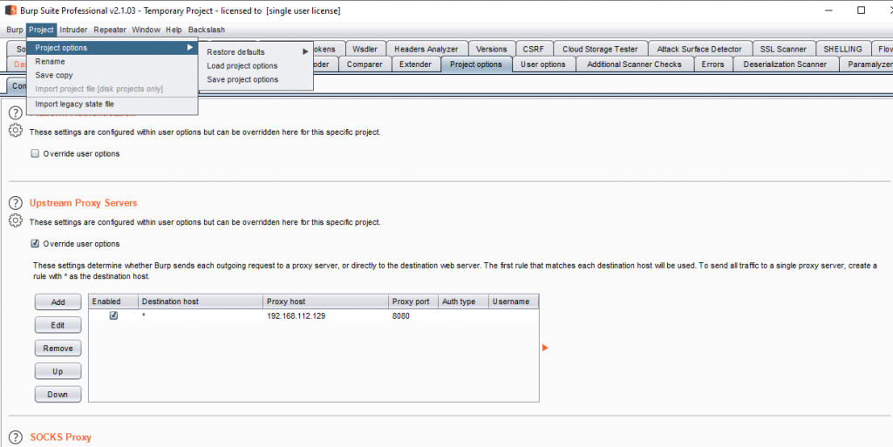Open the SSL Scanner tab
The height and width of the screenshot is (447, 893).
coord(783,49)
